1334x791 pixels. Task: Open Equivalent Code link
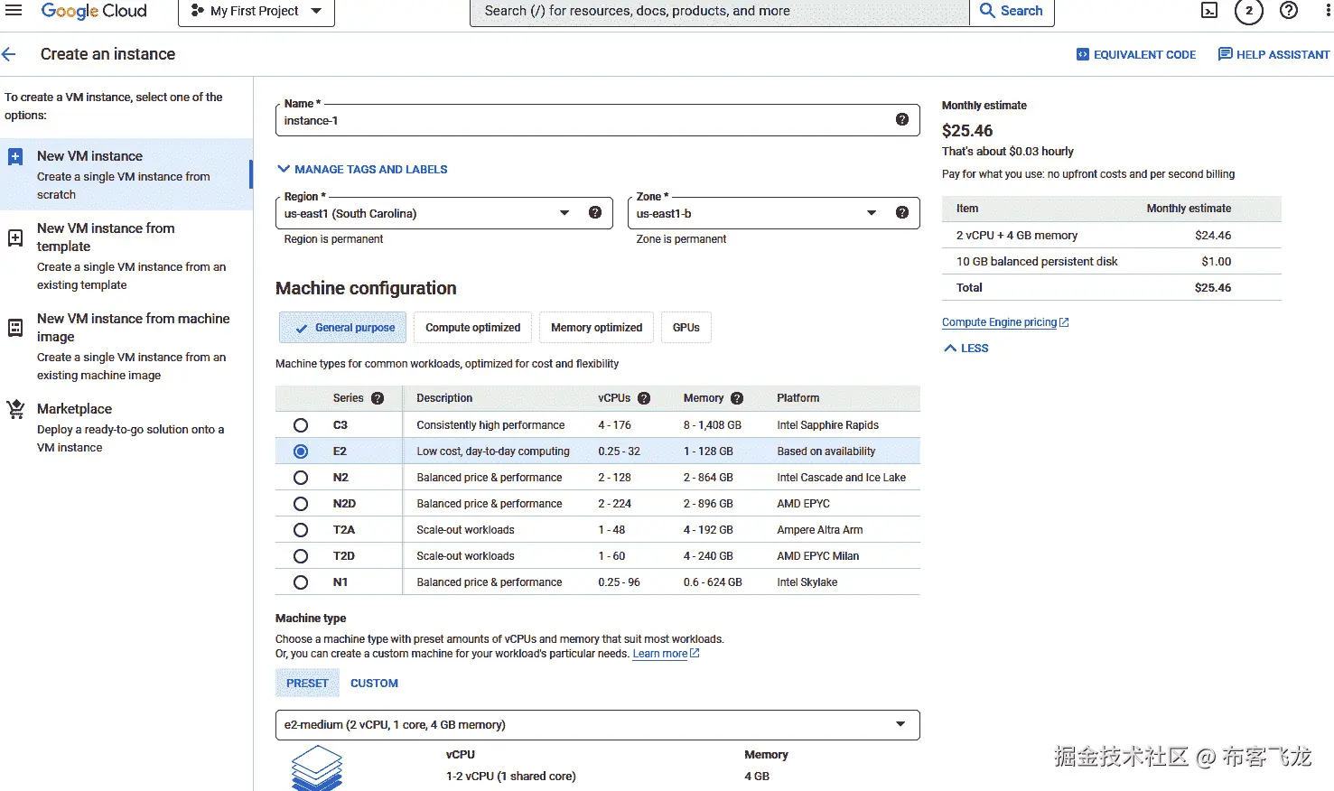coord(1136,54)
